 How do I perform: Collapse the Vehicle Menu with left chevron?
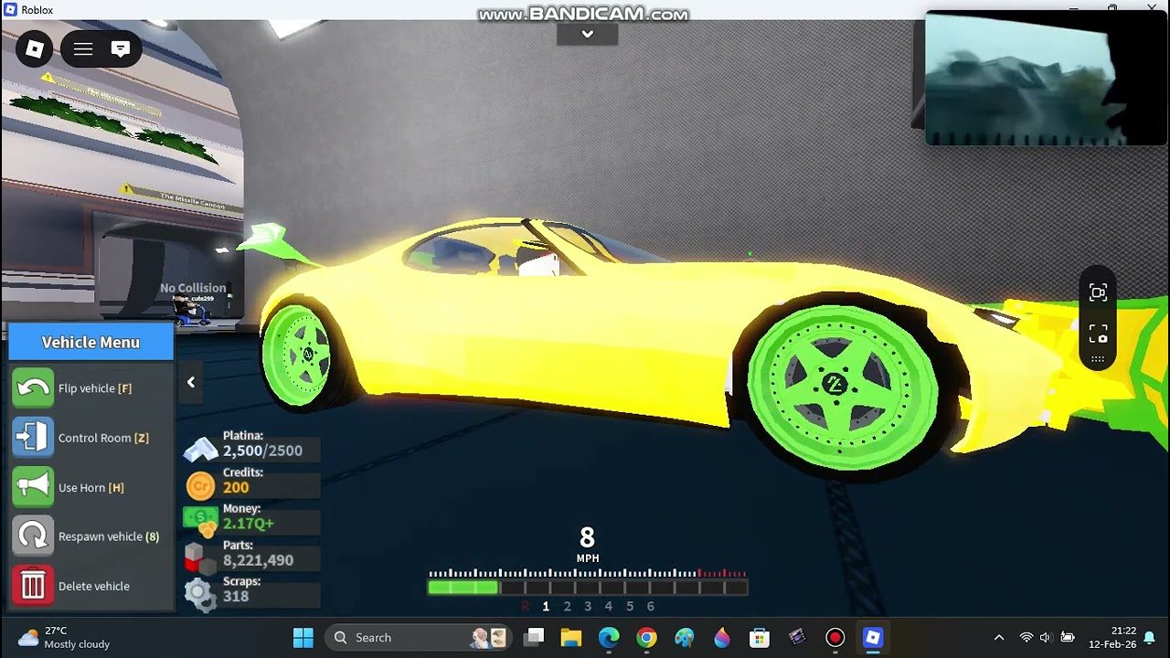[191, 382]
